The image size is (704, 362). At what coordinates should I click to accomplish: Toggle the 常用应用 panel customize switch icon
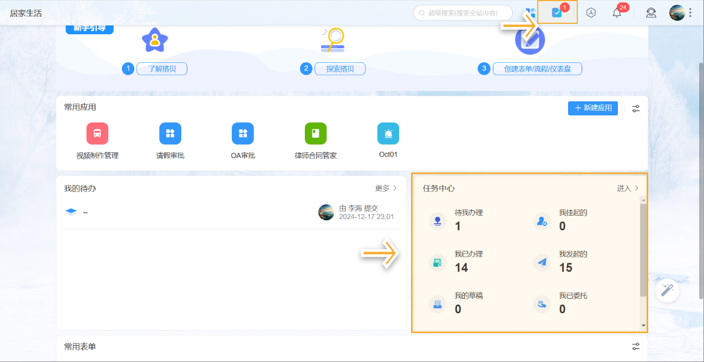coord(636,108)
